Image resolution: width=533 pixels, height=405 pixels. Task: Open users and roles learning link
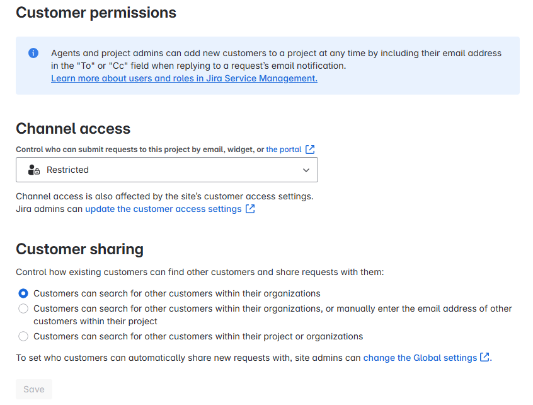click(184, 78)
